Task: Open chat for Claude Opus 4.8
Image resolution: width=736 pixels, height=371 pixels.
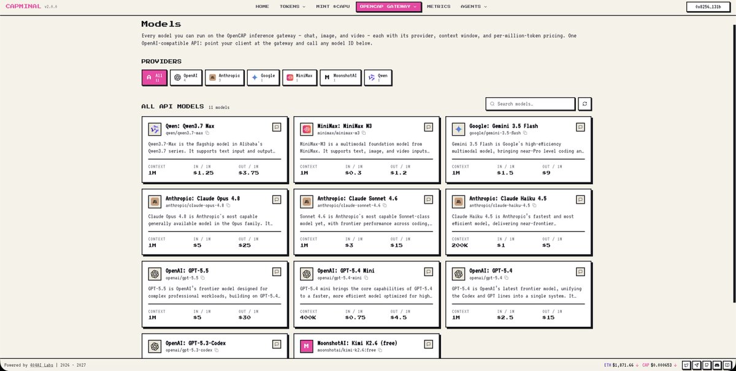Action: [x=277, y=199]
